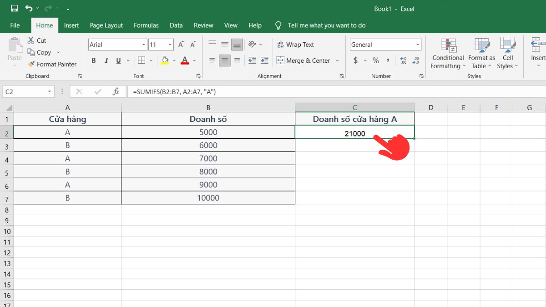Click the Format Painter brush icon

pos(31,64)
